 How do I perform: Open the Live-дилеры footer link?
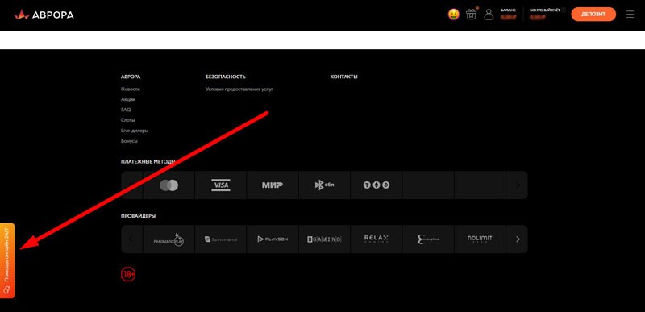point(135,131)
